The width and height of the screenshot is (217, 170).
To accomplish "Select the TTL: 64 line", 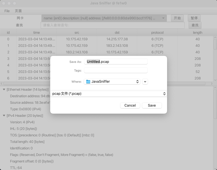I will pyautogui.click(x=16, y=168).
